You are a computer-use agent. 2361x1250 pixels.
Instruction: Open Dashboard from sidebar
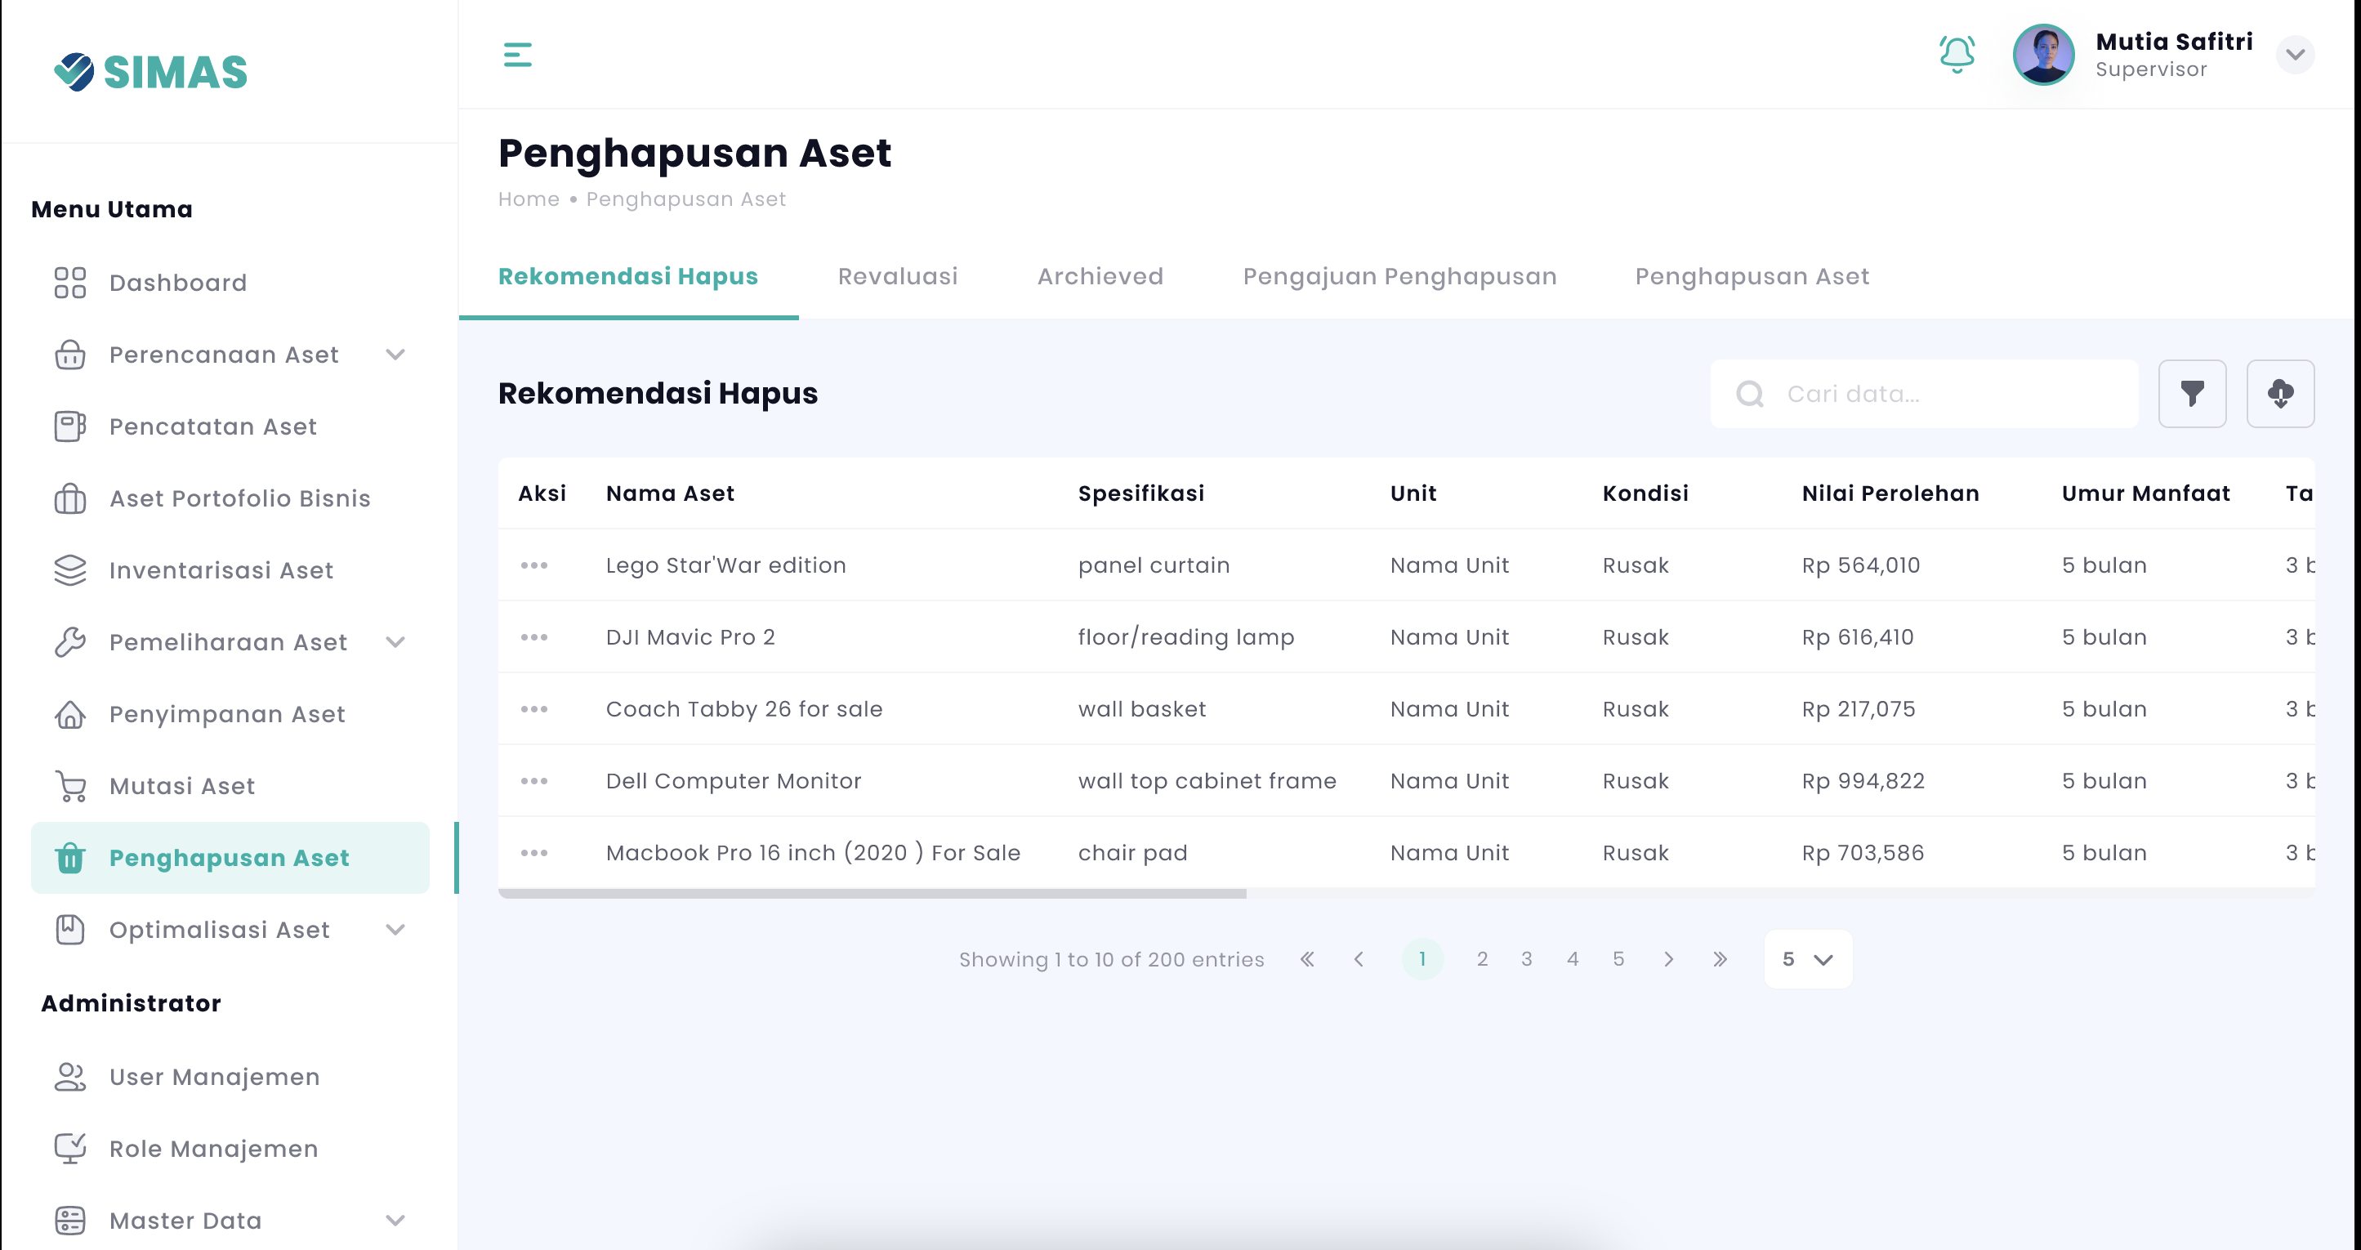(178, 282)
